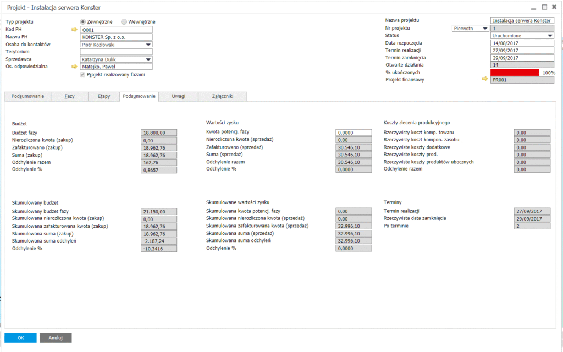Click the Kwota potencj. fazy input field

pos(354,133)
